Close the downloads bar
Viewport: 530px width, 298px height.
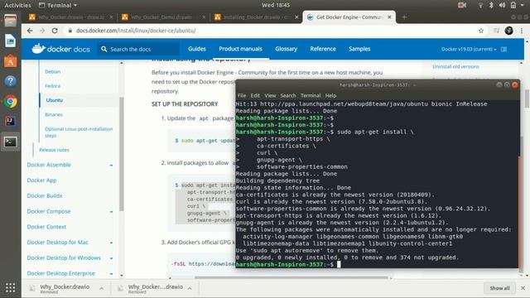(x=523, y=288)
